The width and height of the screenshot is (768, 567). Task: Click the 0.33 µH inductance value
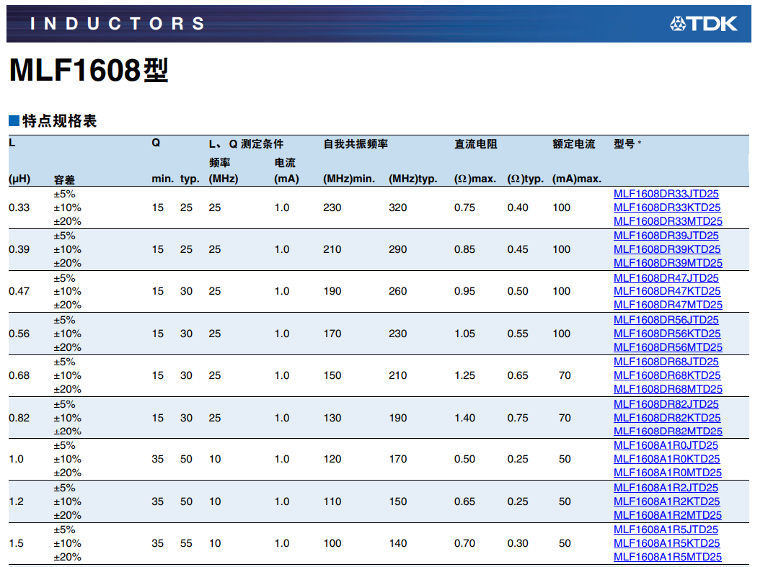(19, 207)
